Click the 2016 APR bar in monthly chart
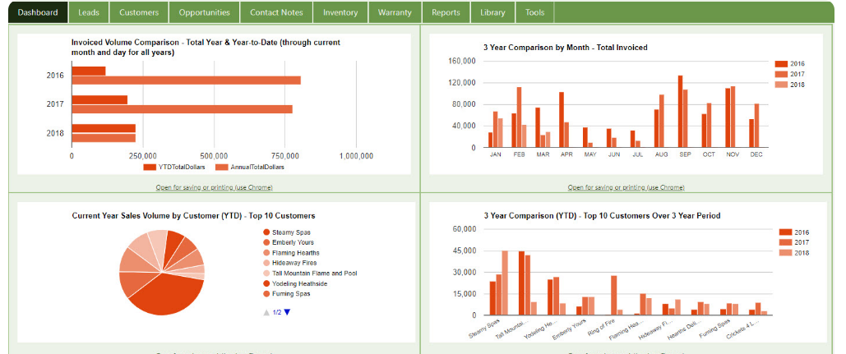846x354 pixels. click(562, 120)
